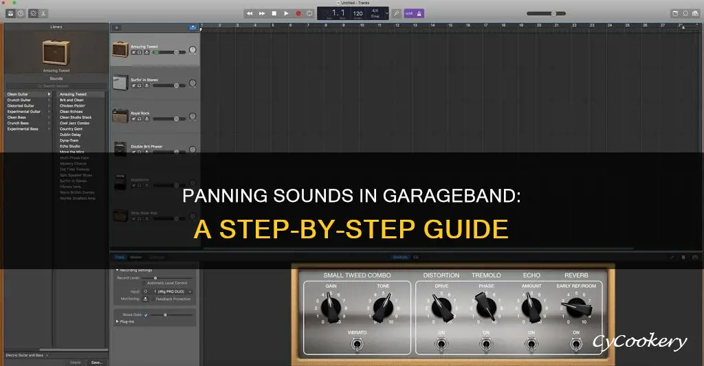Start recording with the red Record button
The height and width of the screenshot is (366, 704).
coord(298,14)
